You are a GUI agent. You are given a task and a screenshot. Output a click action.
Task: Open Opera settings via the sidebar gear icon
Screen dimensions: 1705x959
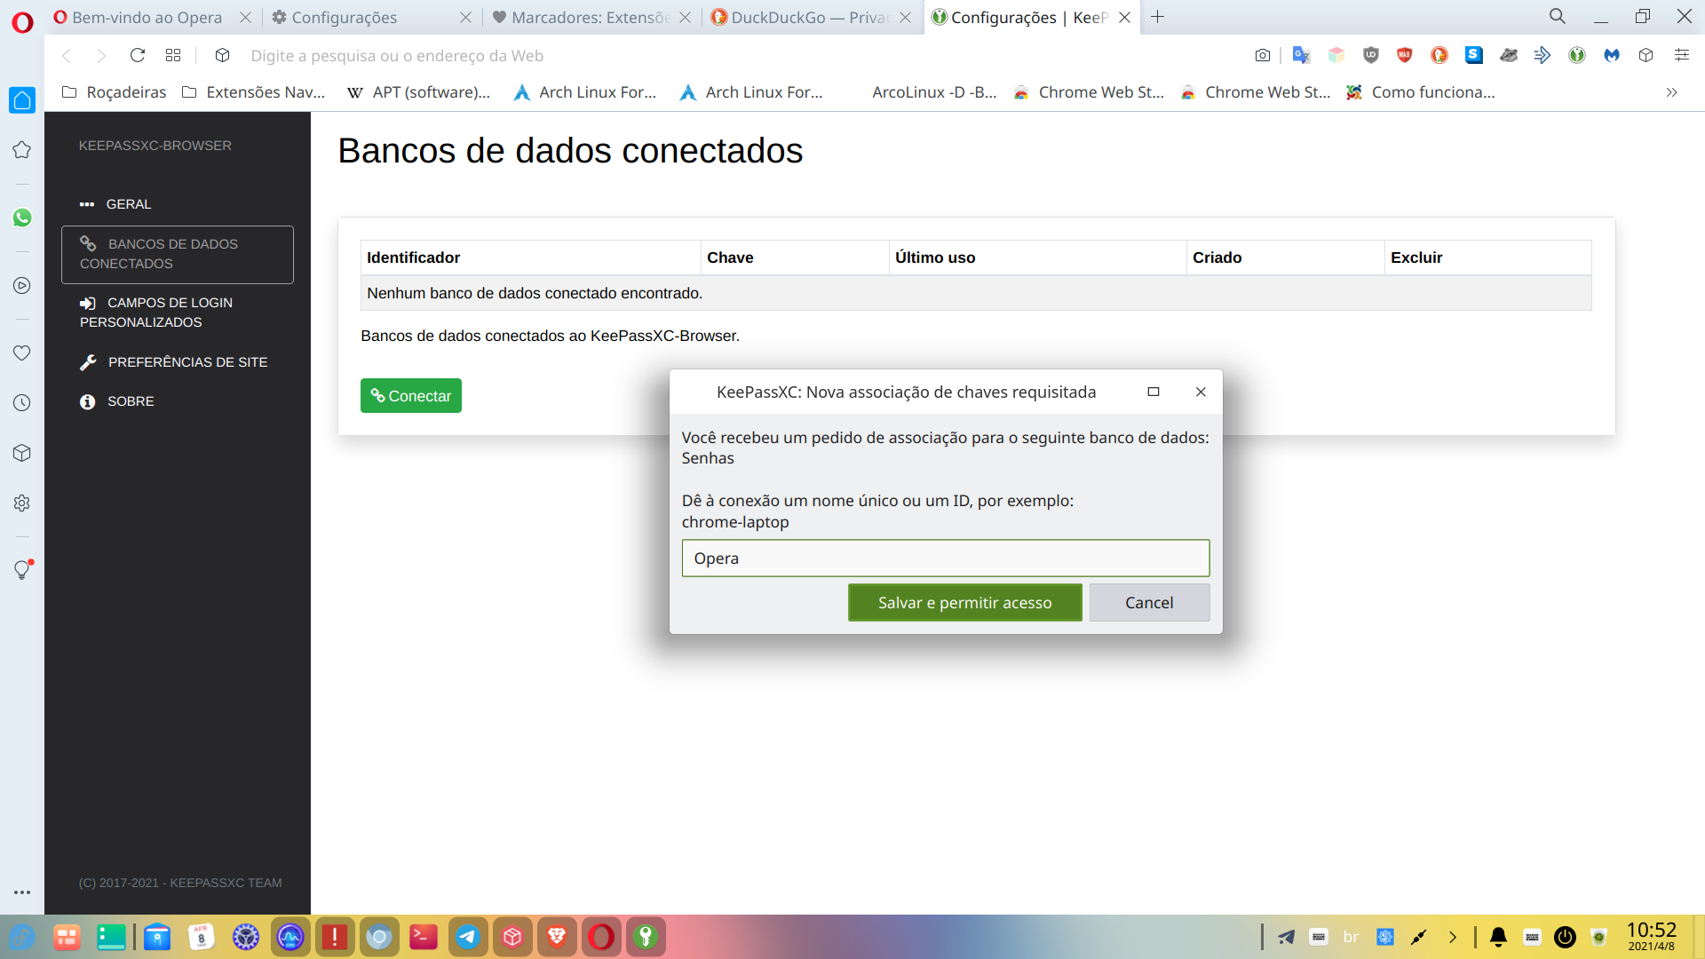tap(21, 503)
